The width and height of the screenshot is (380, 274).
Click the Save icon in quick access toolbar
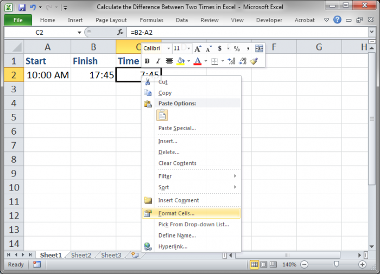pos(22,7)
